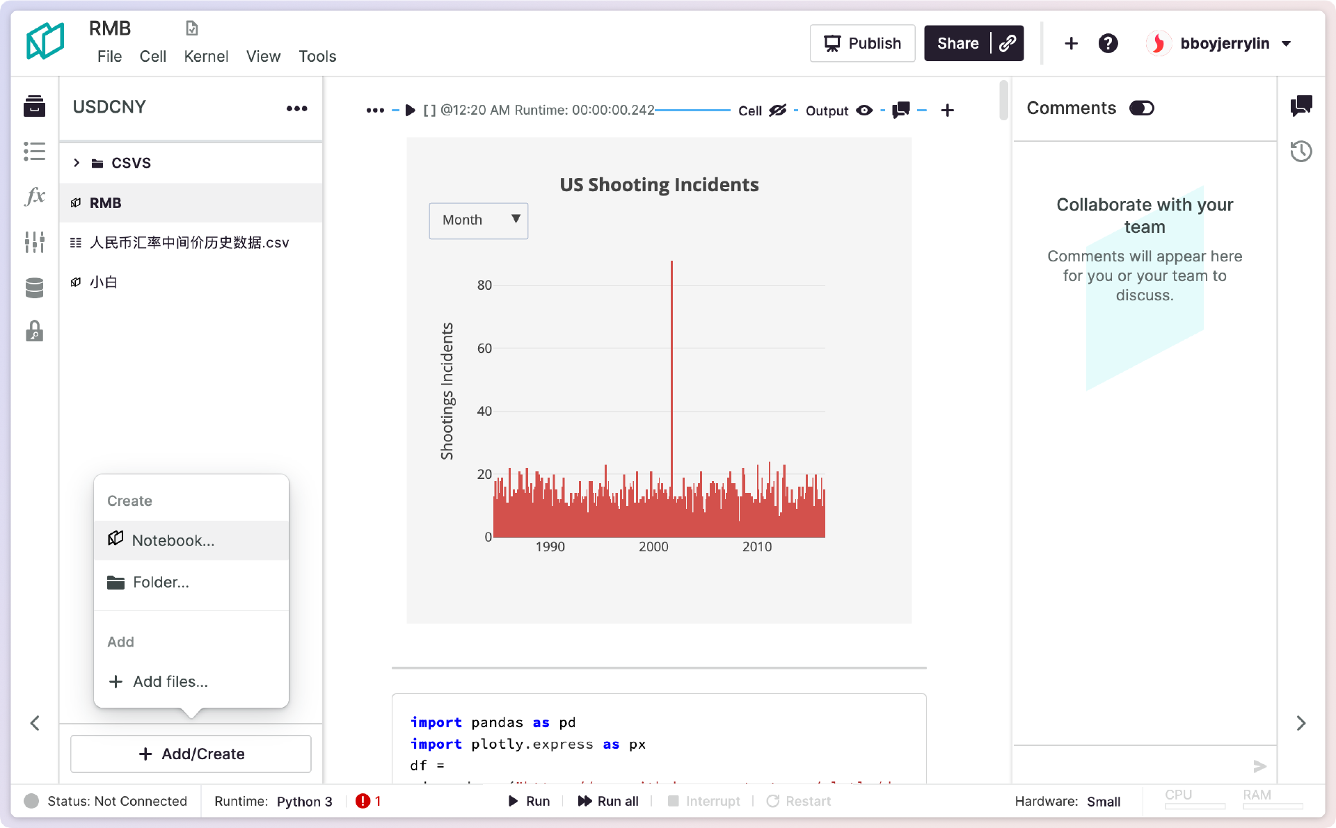This screenshot has height=828, width=1336.
Task: Open version history clock icon
Action: 1301,152
